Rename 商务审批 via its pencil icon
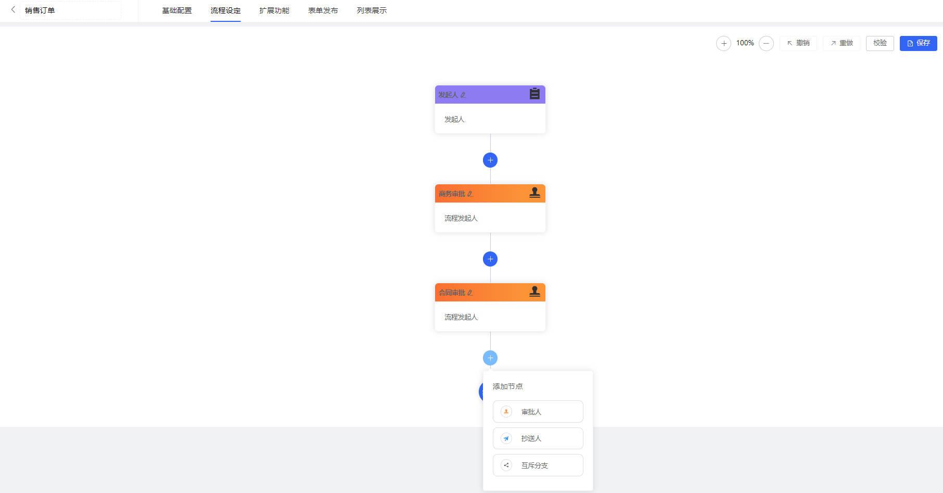The width and height of the screenshot is (943, 493). tap(469, 194)
